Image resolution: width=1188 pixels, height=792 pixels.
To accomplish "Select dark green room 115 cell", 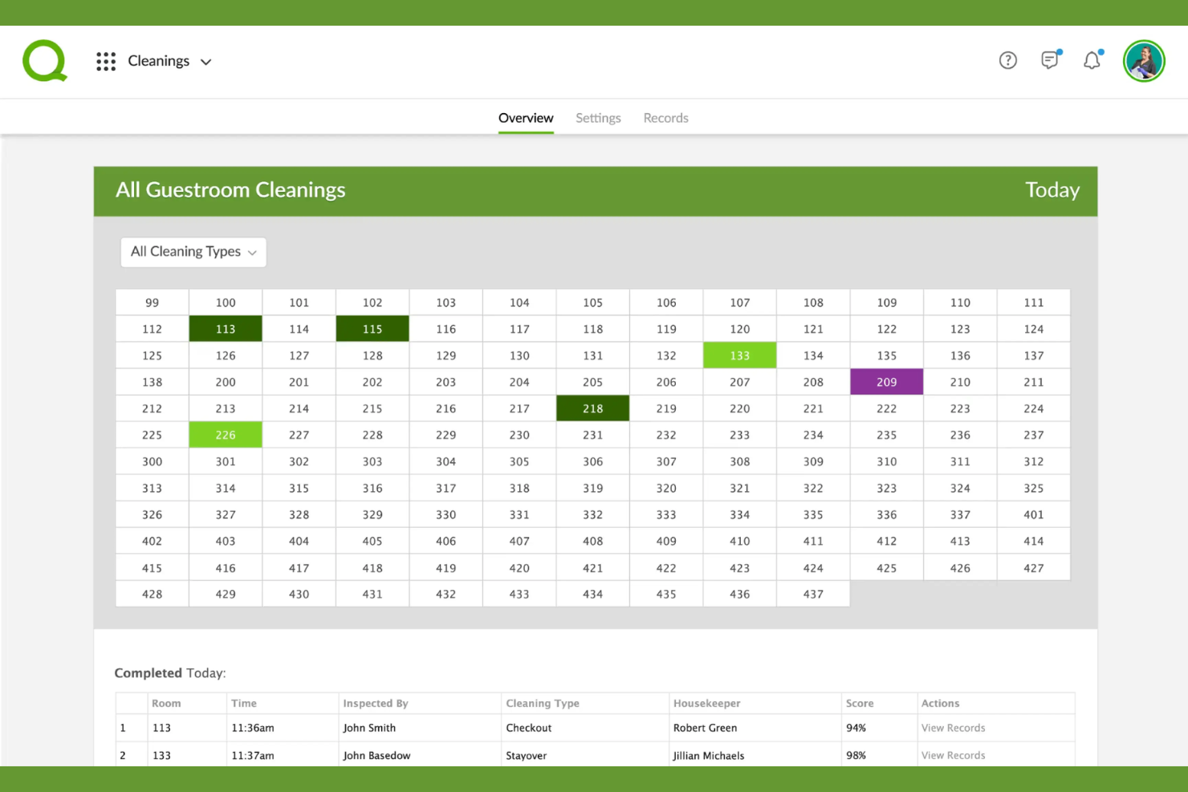I will pyautogui.click(x=372, y=329).
